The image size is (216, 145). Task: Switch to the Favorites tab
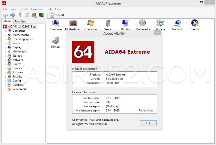point(20,21)
